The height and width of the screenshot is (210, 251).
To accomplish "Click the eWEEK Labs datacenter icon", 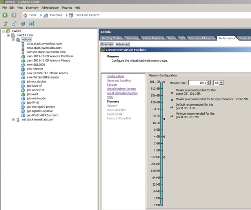I will tap(13, 35).
